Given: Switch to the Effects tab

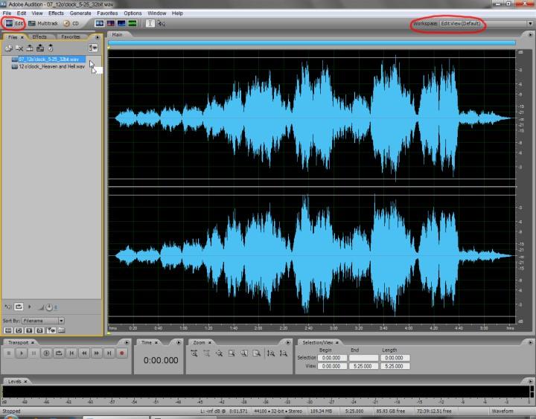Looking at the screenshot, I should 39,37.
